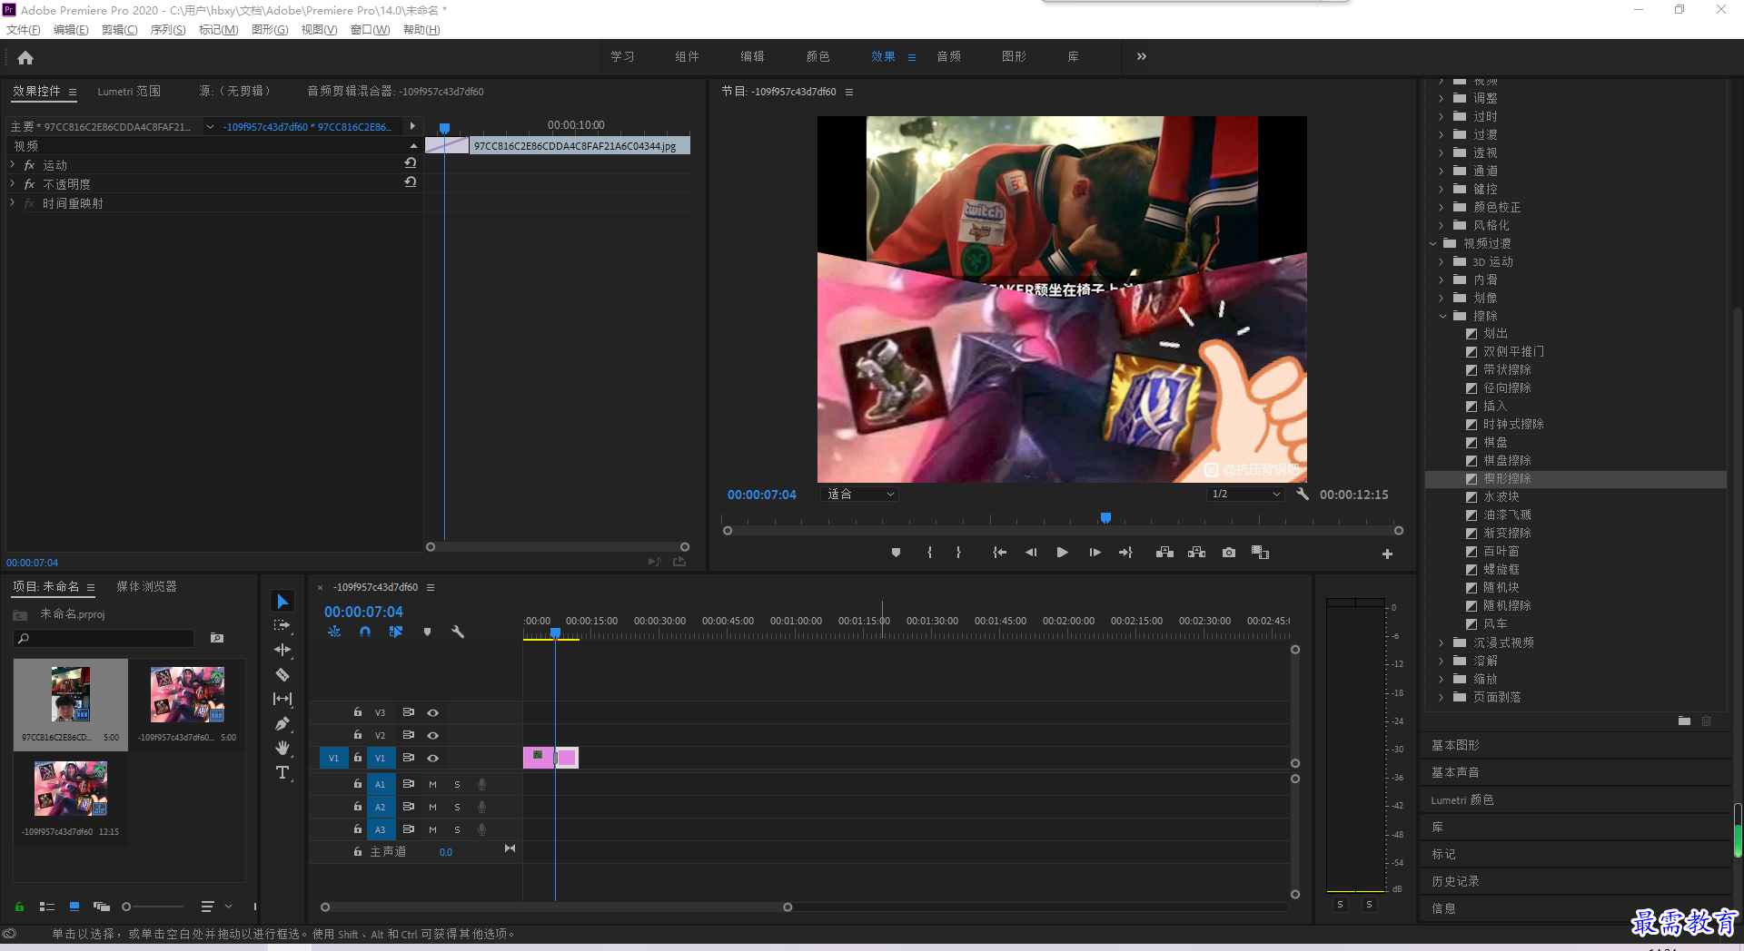This screenshot has height=951, width=1744.
Task: Move the program monitor playhead
Action: click(1105, 518)
